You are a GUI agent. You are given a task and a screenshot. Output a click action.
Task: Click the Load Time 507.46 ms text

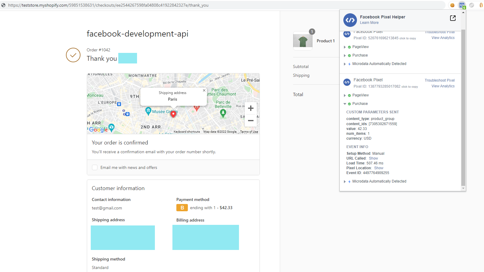[x=365, y=163]
